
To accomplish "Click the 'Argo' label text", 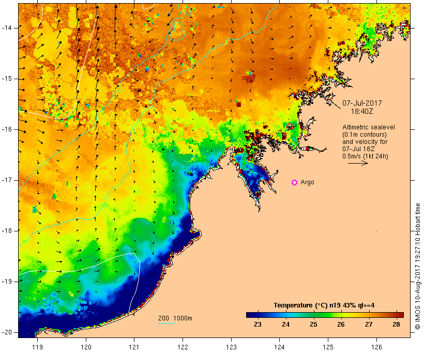I will pos(308,183).
